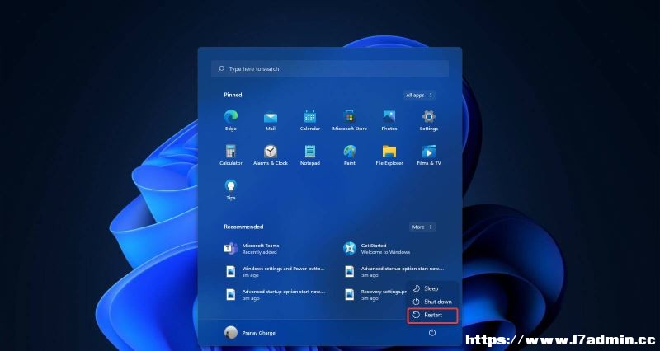Open File Explorer
Screen dimensions: 660x351
coord(389,155)
